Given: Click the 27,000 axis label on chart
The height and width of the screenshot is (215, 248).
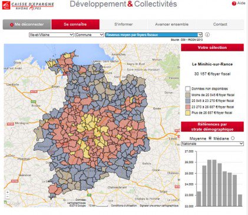Looking at the screenshot, I should (189, 151).
